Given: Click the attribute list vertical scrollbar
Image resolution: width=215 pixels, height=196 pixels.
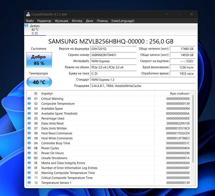Looking at the screenshot, I should tap(193, 129).
